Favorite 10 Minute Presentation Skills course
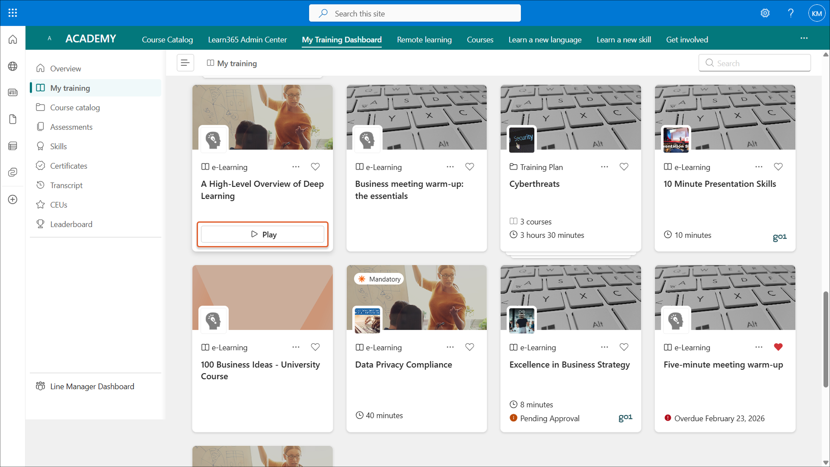The height and width of the screenshot is (467, 830). tap(779, 166)
